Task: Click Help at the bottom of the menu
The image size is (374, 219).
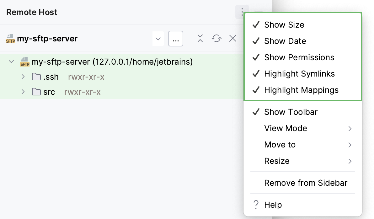Action: [273, 205]
